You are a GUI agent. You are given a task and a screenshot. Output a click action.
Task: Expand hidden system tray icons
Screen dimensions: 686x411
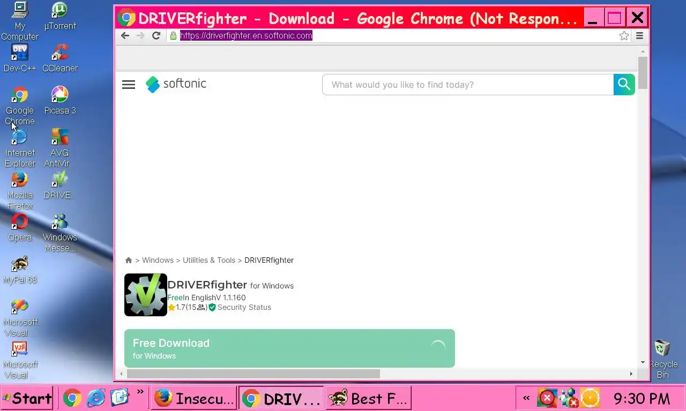[526, 398]
